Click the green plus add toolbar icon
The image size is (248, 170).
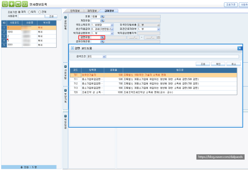[x=11, y=4]
